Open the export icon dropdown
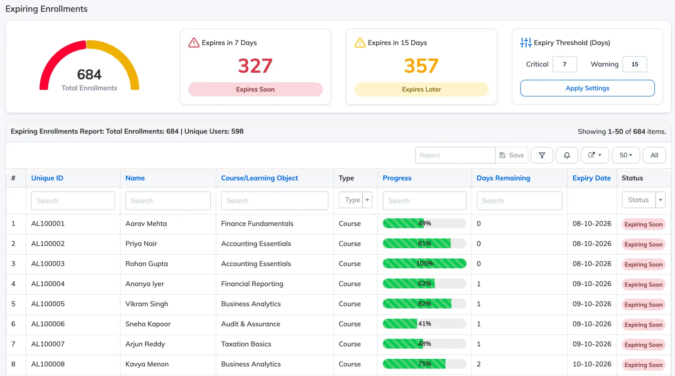 (x=595, y=155)
